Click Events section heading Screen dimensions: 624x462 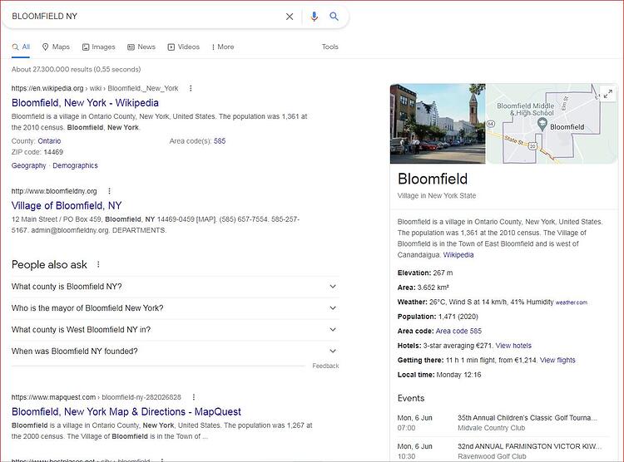coord(411,398)
